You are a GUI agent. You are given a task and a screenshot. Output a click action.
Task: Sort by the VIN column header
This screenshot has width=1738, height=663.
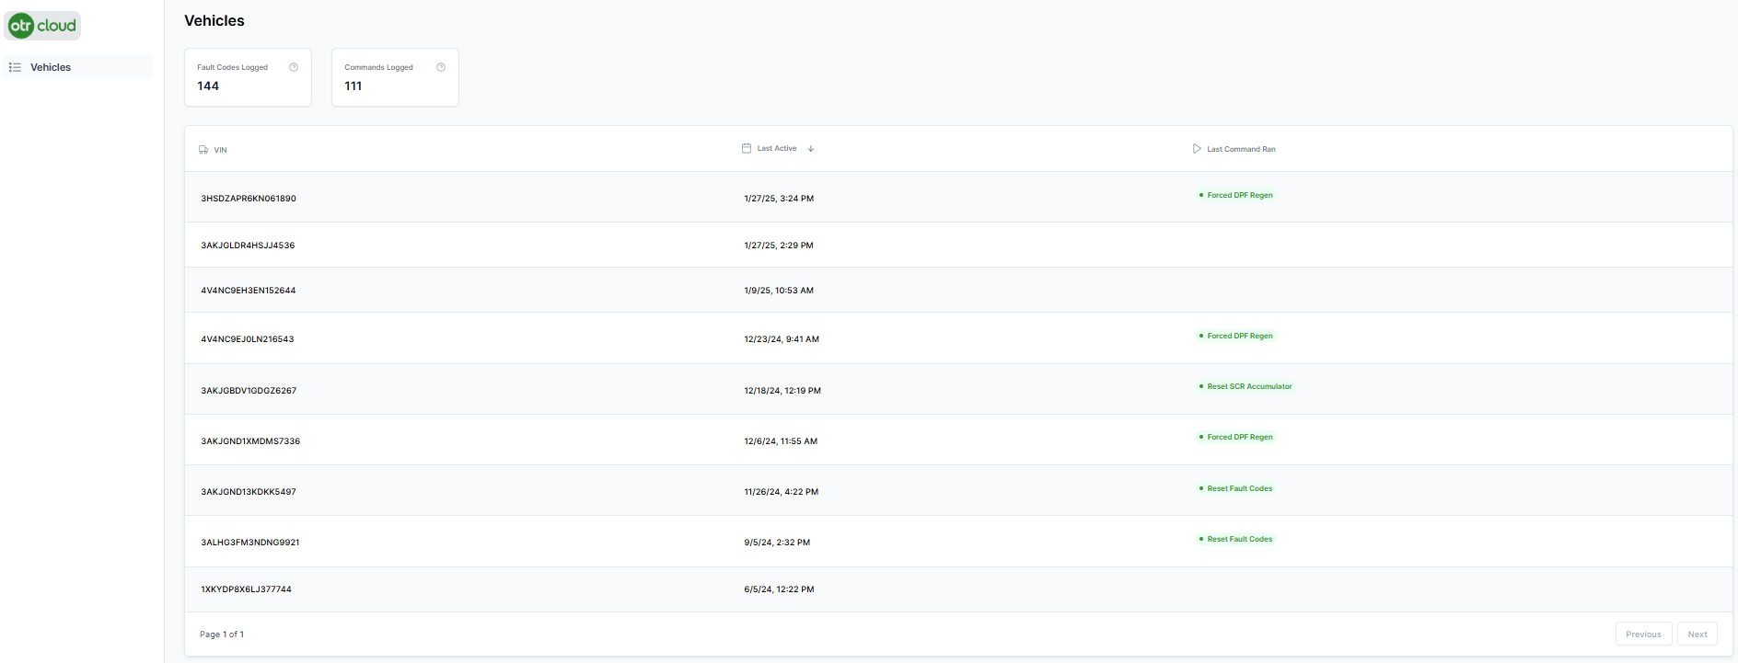point(221,150)
